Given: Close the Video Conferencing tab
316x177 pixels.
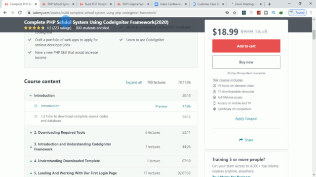Looking at the screenshot, I should coord(186,4).
